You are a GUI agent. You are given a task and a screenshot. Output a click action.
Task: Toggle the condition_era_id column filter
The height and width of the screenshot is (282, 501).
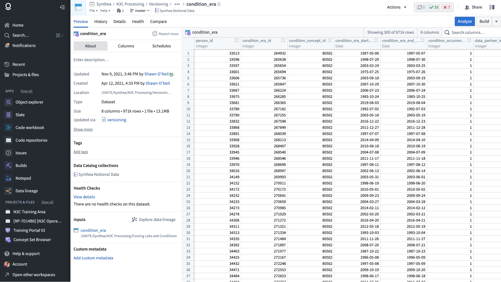(x=283, y=41)
